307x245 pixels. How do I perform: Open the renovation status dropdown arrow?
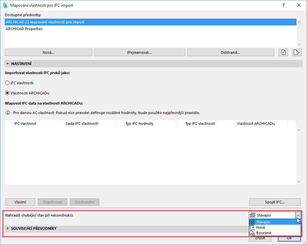click(x=298, y=215)
